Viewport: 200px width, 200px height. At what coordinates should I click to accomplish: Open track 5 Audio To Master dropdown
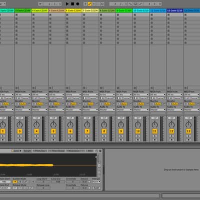[56, 109]
